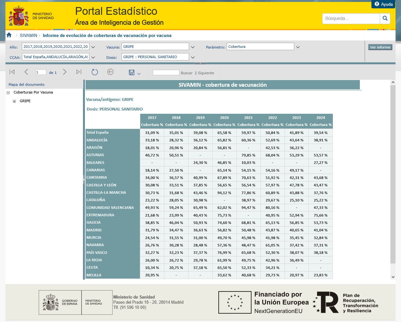This screenshot has height=322, width=401.
Task: Go to the first report page
Action: coord(12,72)
